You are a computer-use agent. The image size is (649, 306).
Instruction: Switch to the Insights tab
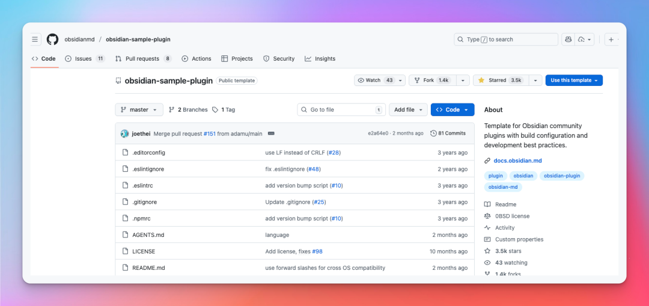320,59
